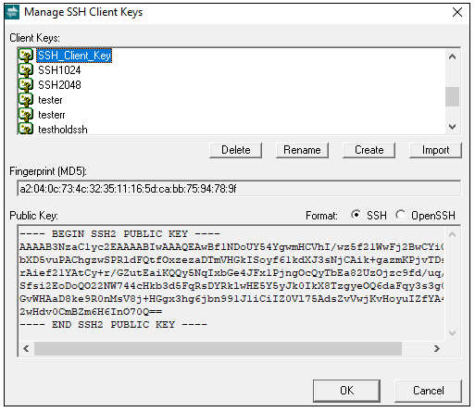This screenshot has width=475, height=412.
Task: Click the Cancel button
Action: click(x=429, y=391)
